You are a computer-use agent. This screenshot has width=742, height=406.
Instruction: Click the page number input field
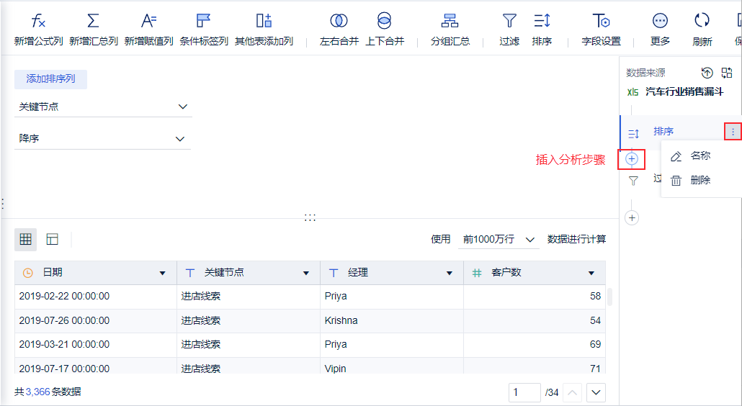tap(524, 392)
